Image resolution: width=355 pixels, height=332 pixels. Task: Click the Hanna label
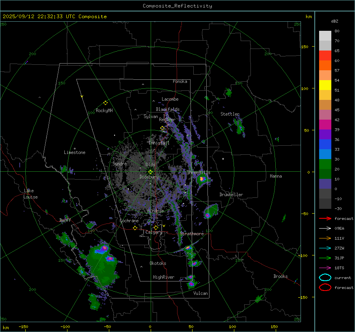click(x=276, y=176)
